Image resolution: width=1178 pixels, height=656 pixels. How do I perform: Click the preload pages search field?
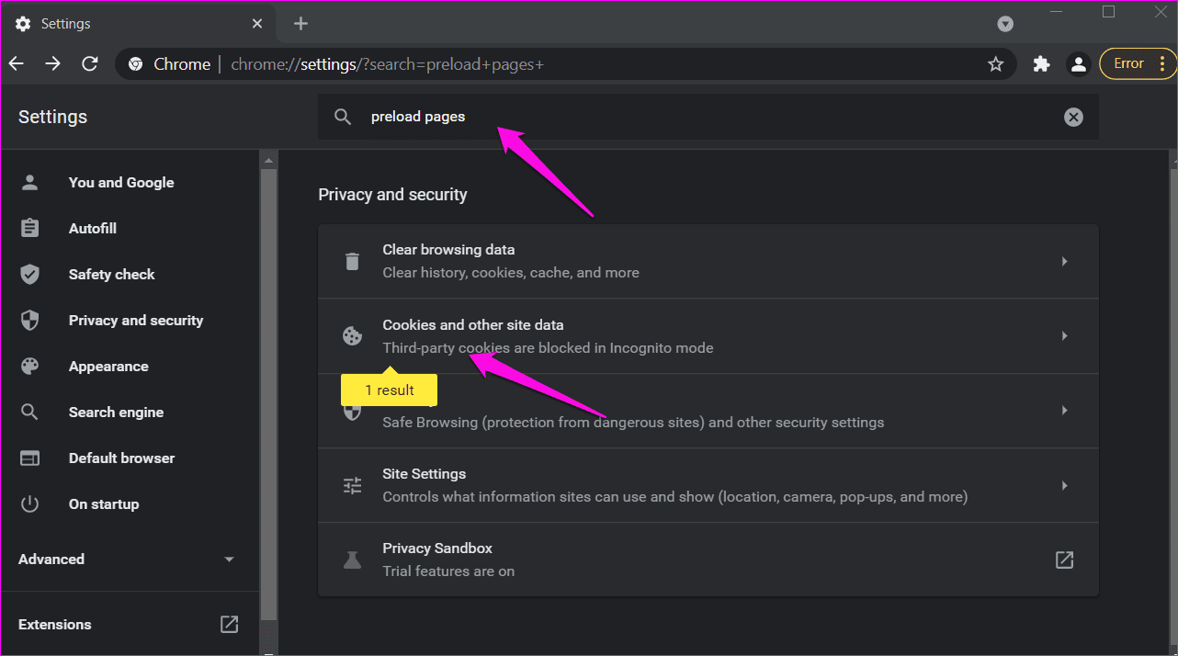tap(708, 117)
